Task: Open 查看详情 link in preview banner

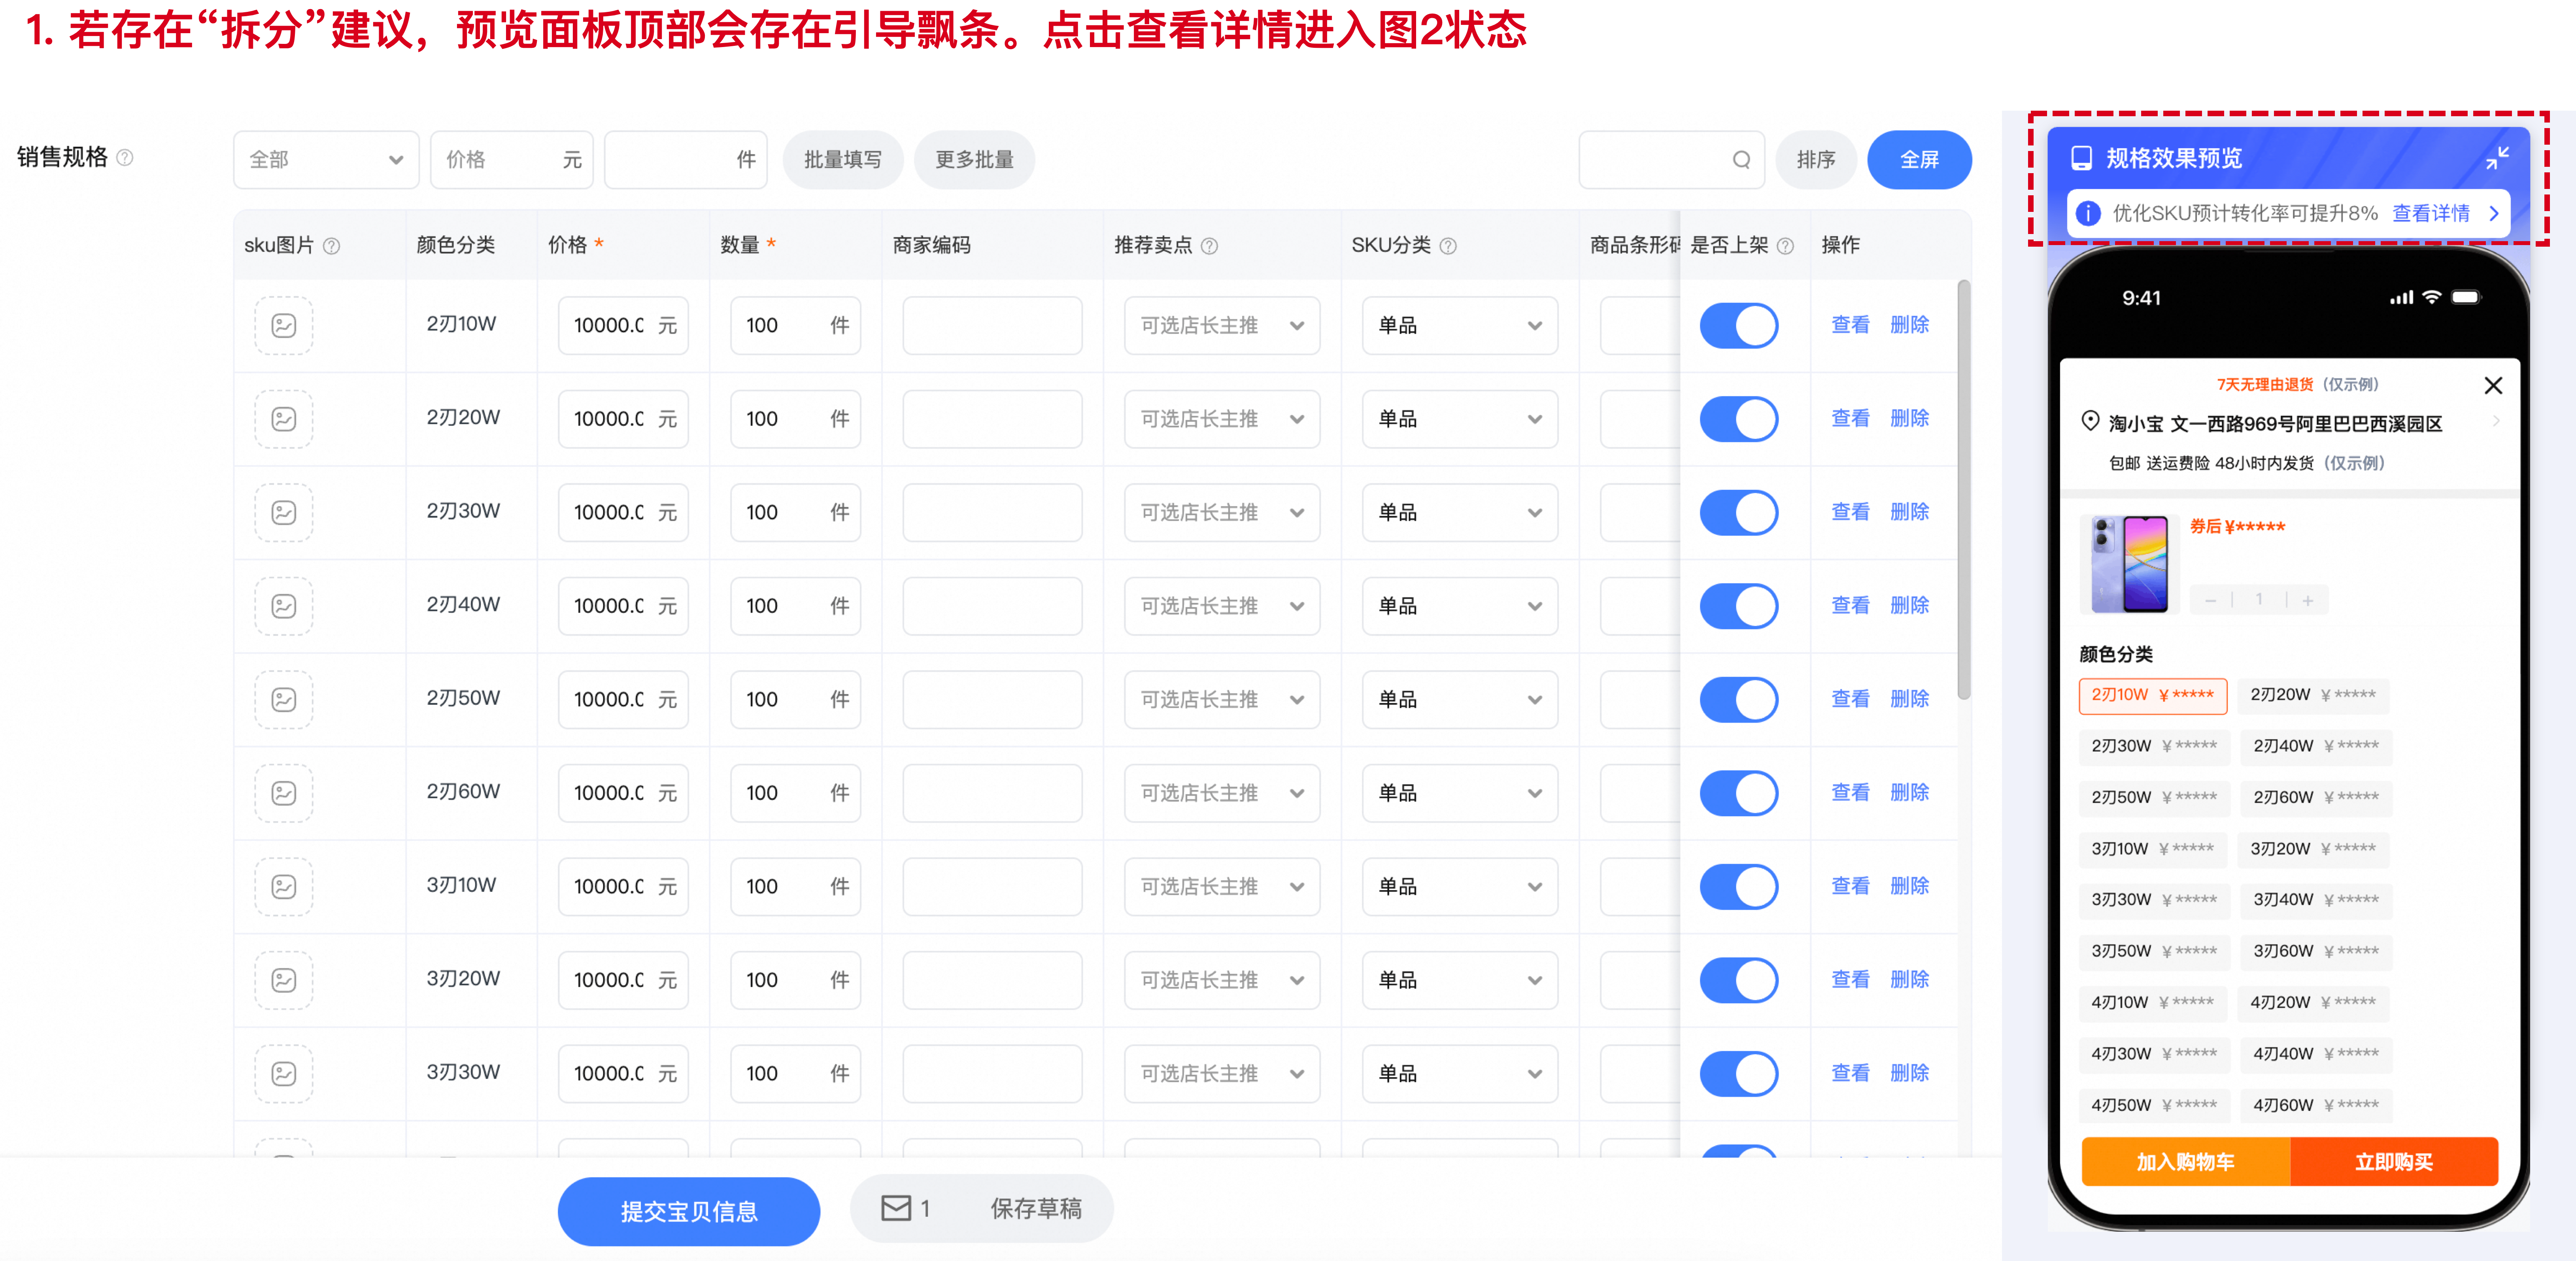Action: pyautogui.click(x=2430, y=213)
